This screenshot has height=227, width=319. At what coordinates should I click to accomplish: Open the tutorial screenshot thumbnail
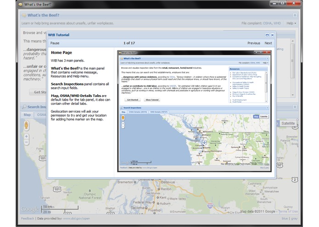point(195,111)
